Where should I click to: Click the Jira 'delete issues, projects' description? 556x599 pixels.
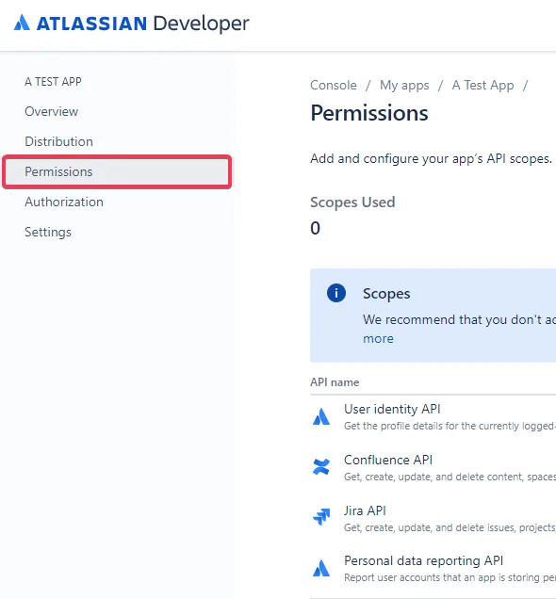[x=450, y=527]
